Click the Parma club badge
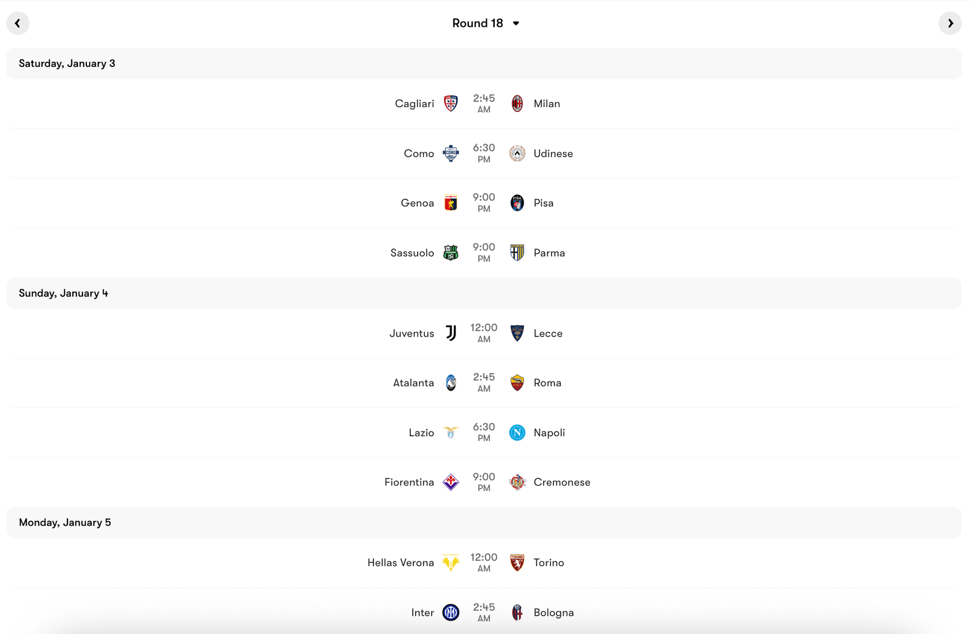The height and width of the screenshot is (634, 973). 516,252
